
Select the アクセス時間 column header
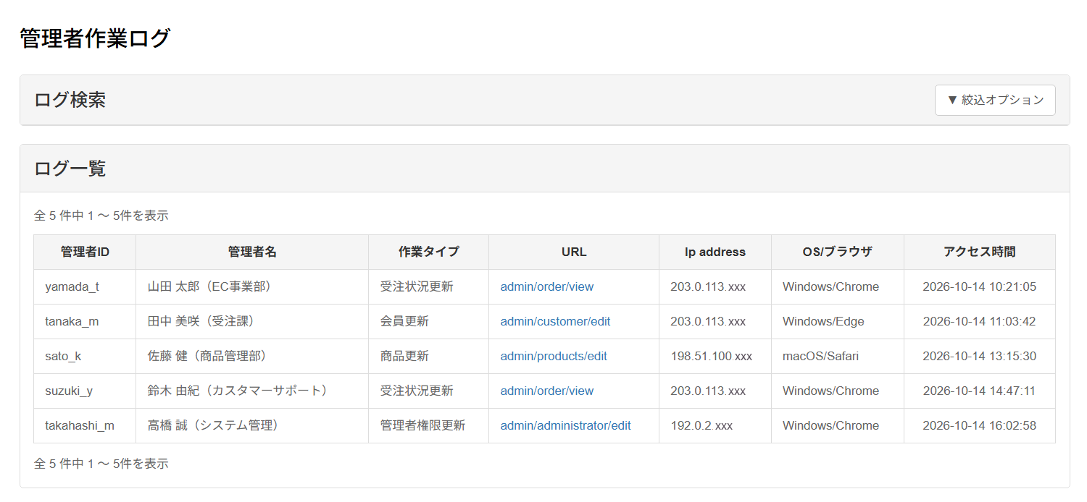click(x=980, y=252)
